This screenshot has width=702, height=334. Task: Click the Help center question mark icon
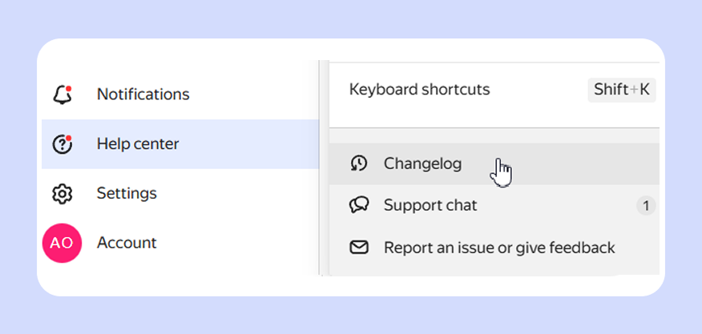[x=62, y=144]
